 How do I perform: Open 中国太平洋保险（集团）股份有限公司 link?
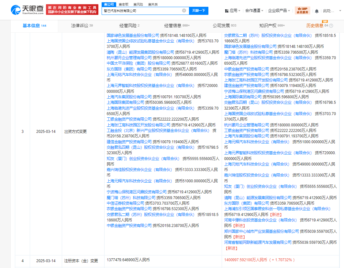point(139,63)
